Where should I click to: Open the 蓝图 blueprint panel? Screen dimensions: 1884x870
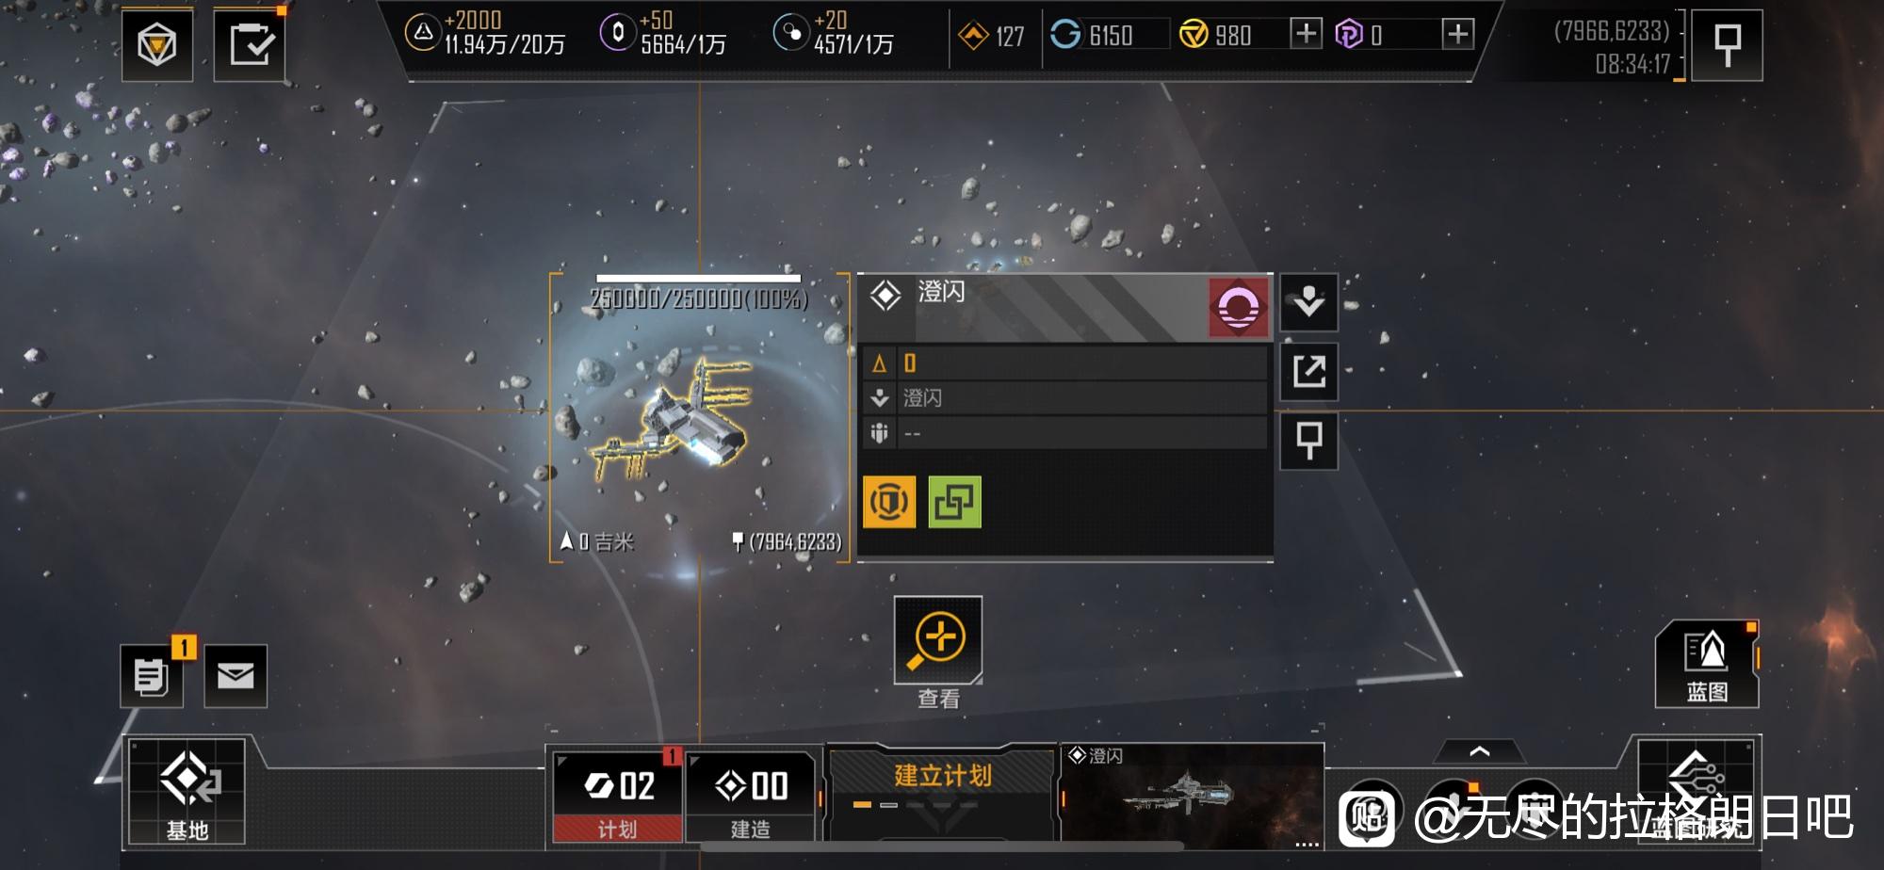(1706, 665)
